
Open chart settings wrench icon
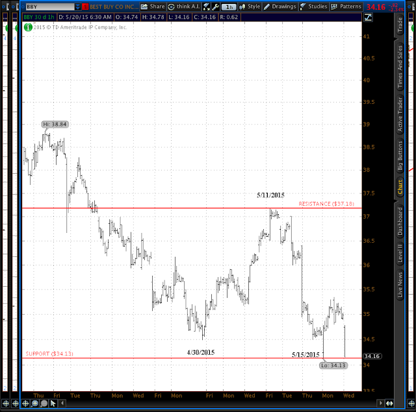pyautogui.click(x=215, y=7)
